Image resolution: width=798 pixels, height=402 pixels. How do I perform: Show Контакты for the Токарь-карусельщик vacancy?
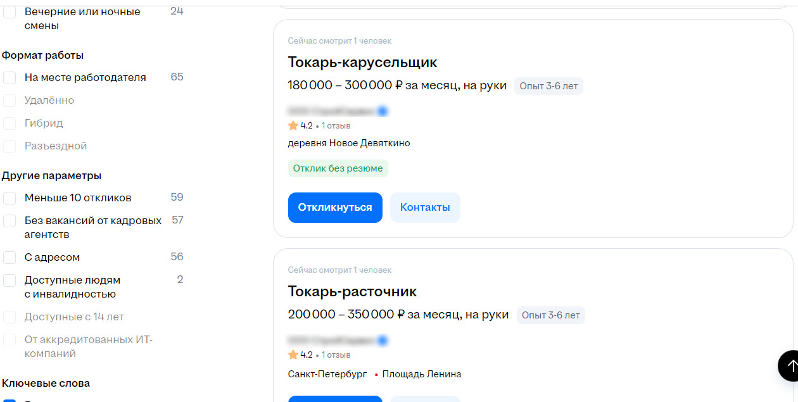click(x=425, y=208)
